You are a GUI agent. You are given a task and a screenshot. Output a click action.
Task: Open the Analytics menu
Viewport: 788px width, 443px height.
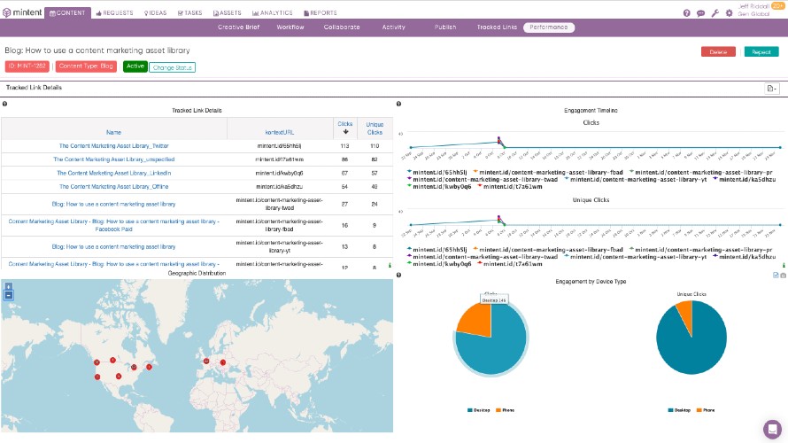(x=273, y=13)
